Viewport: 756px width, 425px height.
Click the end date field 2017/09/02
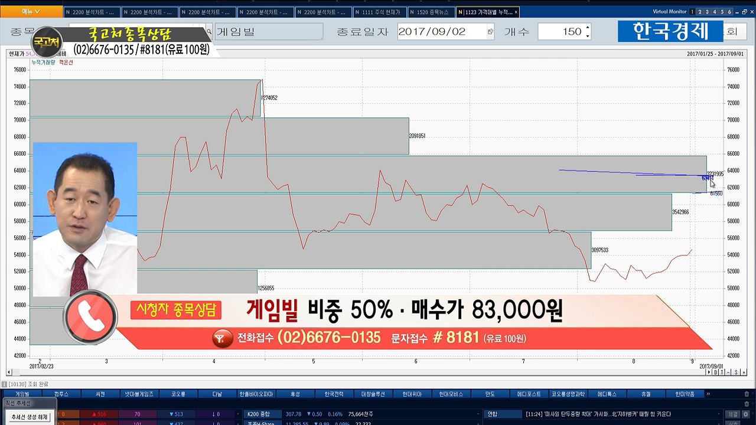pos(440,32)
